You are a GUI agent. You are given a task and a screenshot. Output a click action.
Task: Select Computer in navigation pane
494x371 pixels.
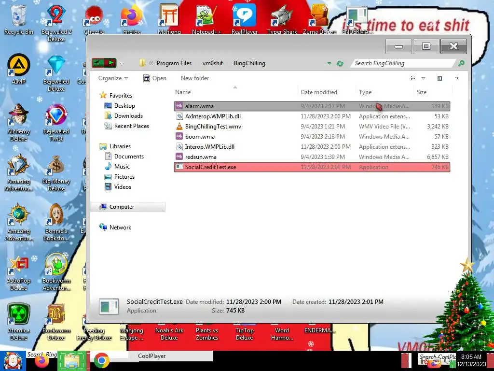tap(128, 207)
